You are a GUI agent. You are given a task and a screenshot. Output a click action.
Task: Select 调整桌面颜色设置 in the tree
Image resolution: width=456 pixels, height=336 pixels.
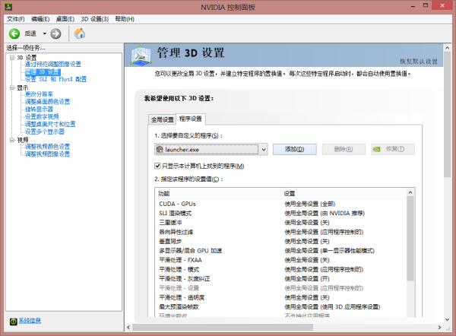coord(47,102)
